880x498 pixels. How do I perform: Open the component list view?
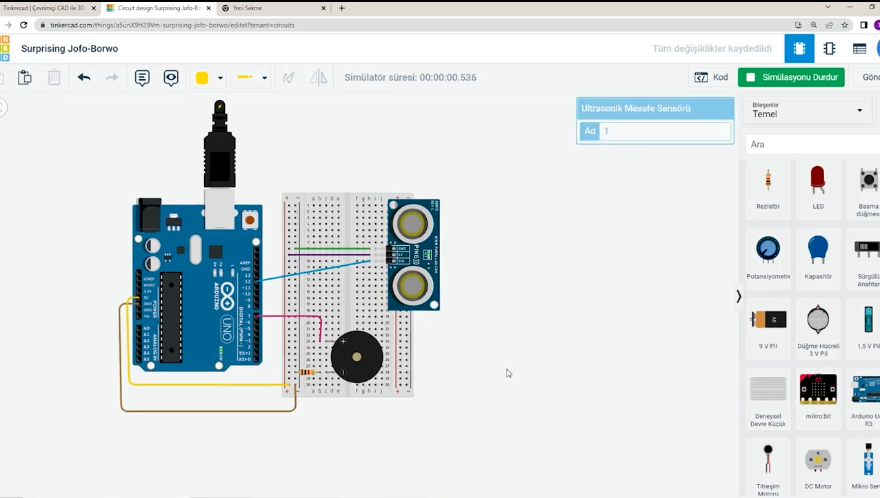(859, 48)
